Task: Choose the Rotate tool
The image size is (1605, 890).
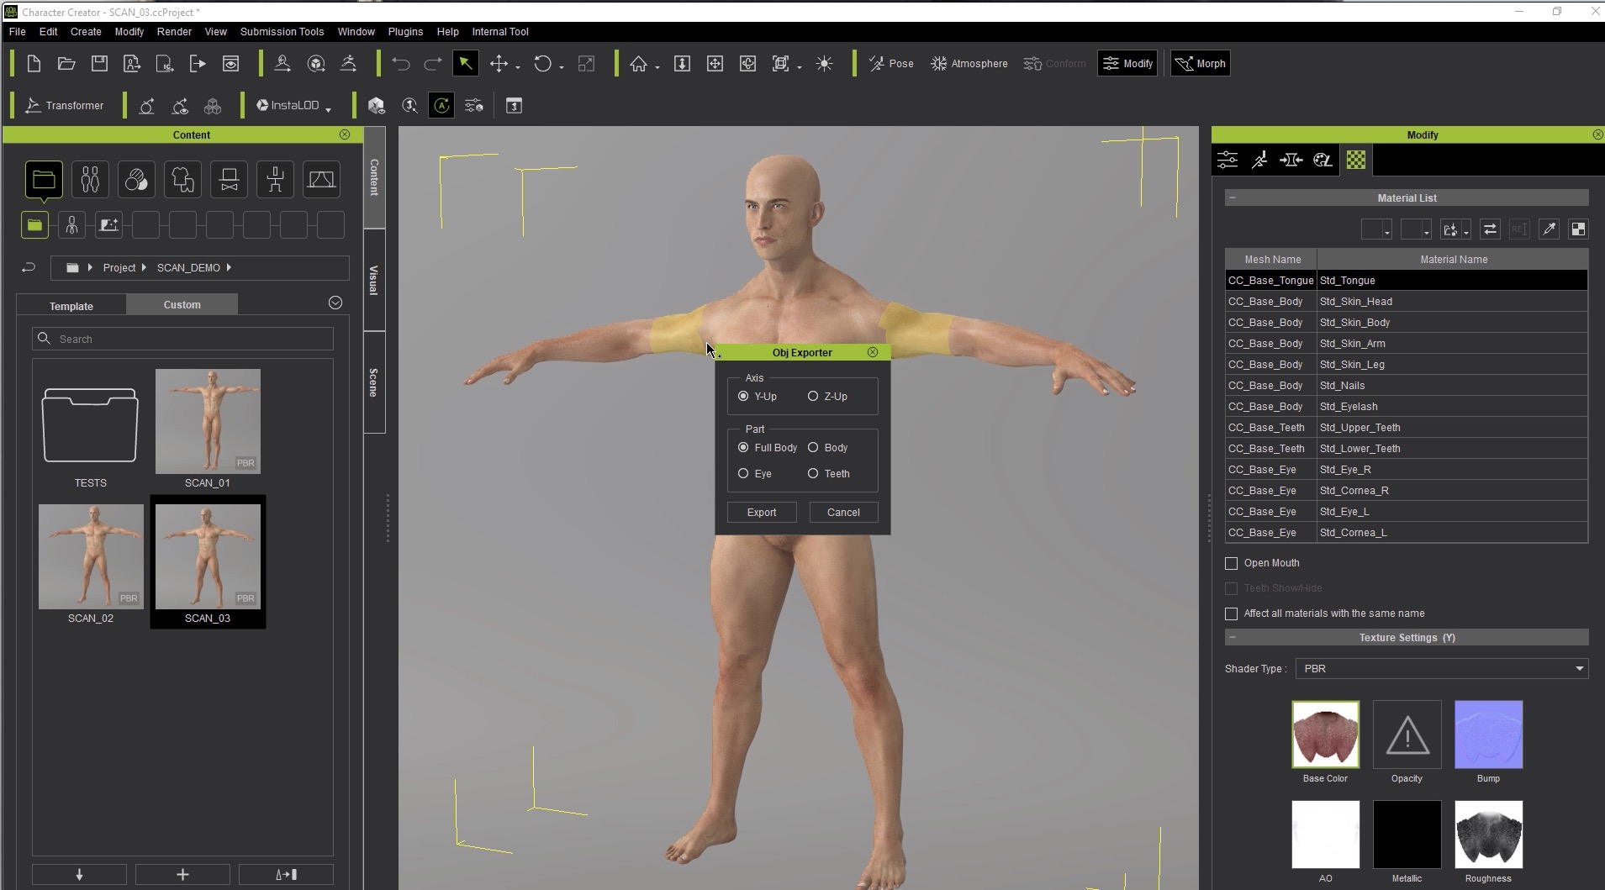Action: tap(543, 64)
